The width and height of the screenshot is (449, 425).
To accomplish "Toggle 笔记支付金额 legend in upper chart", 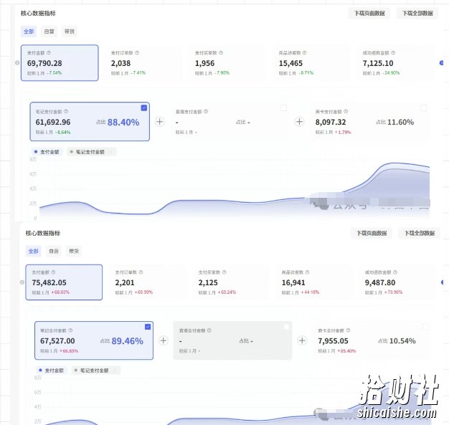I will (x=91, y=152).
